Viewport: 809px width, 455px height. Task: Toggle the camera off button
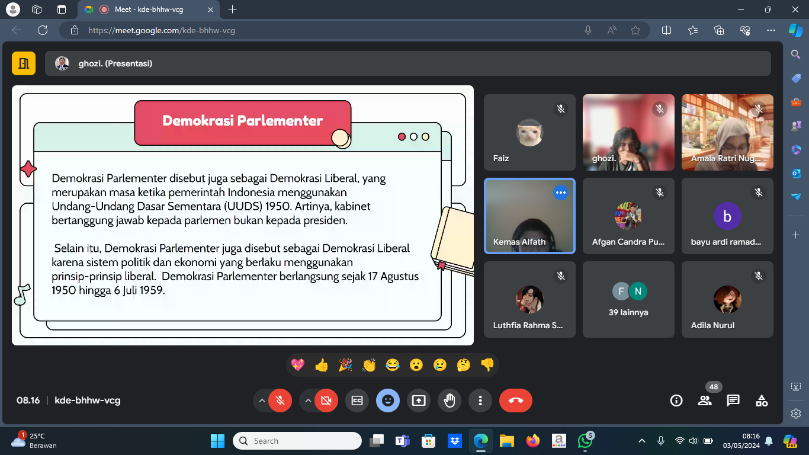coord(326,400)
